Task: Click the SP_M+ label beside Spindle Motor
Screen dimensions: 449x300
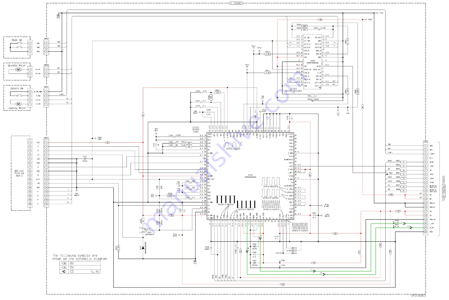Action: (38, 74)
